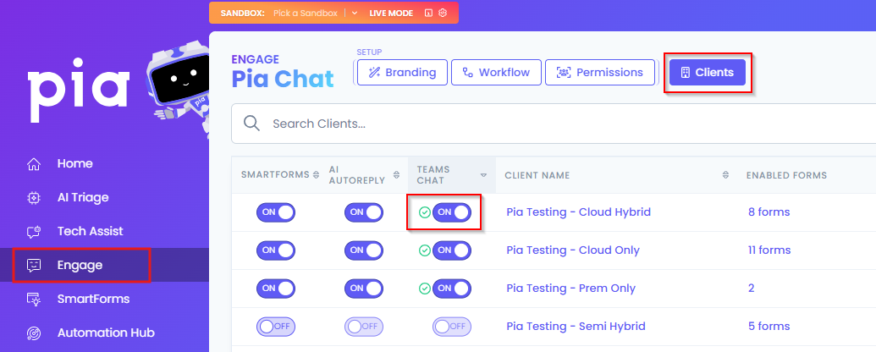The height and width of the screenshot is (352, 876).
Task: Toggle AI Autoreply for Pia Testing - Cloud Only
Action: coord(364,250)
